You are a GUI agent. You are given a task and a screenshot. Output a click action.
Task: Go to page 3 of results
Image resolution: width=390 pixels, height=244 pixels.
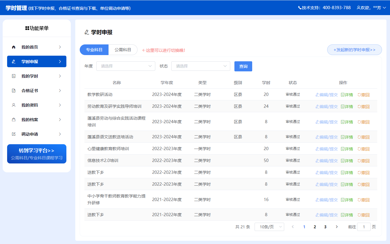[x=325, y=227]
